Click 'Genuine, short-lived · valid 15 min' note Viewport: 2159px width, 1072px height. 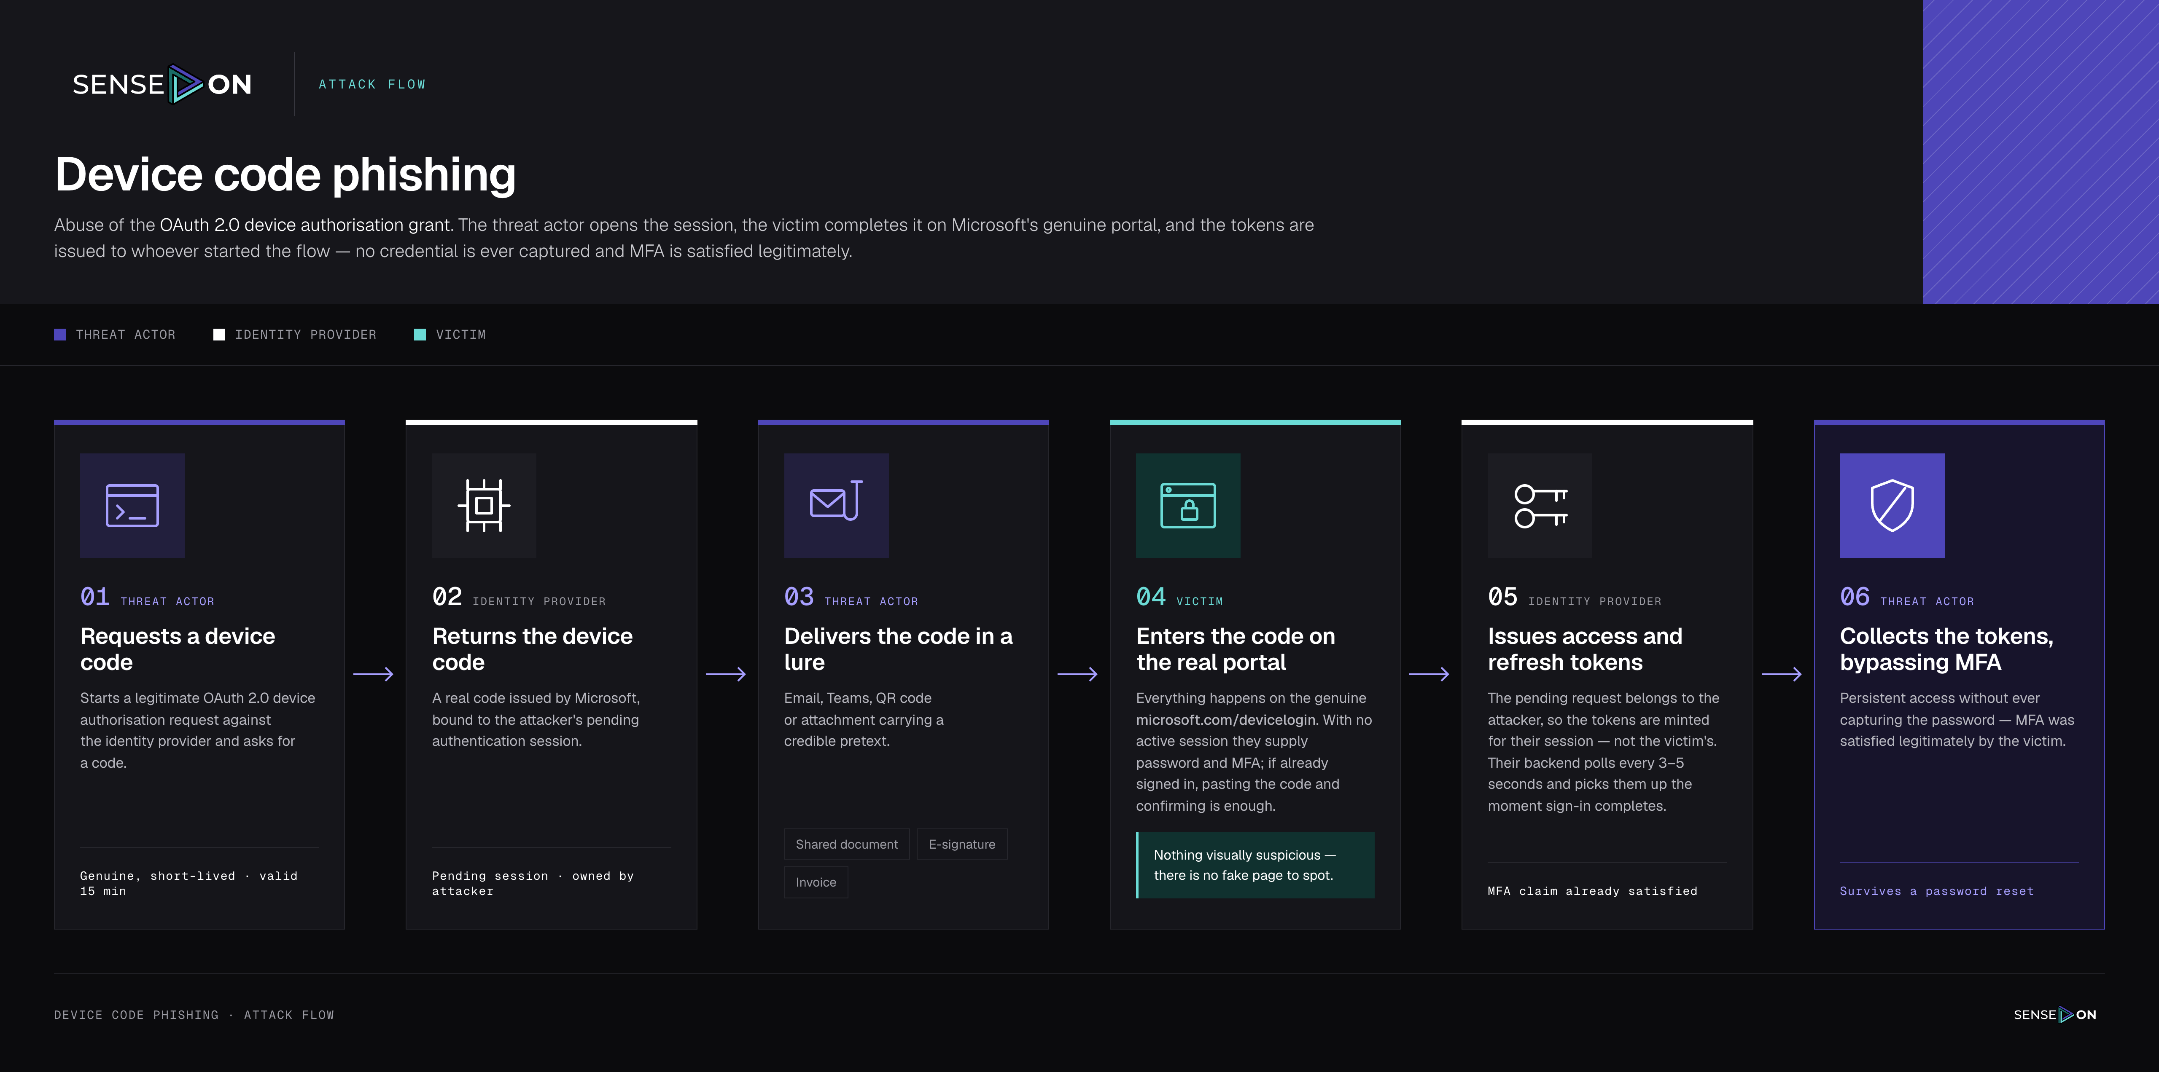(188, 884)
